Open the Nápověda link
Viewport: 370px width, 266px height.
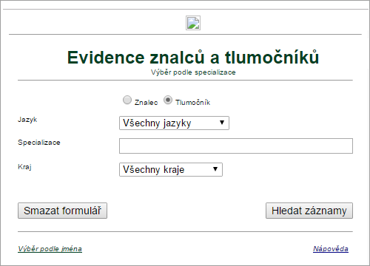click(x=331, y=249)
